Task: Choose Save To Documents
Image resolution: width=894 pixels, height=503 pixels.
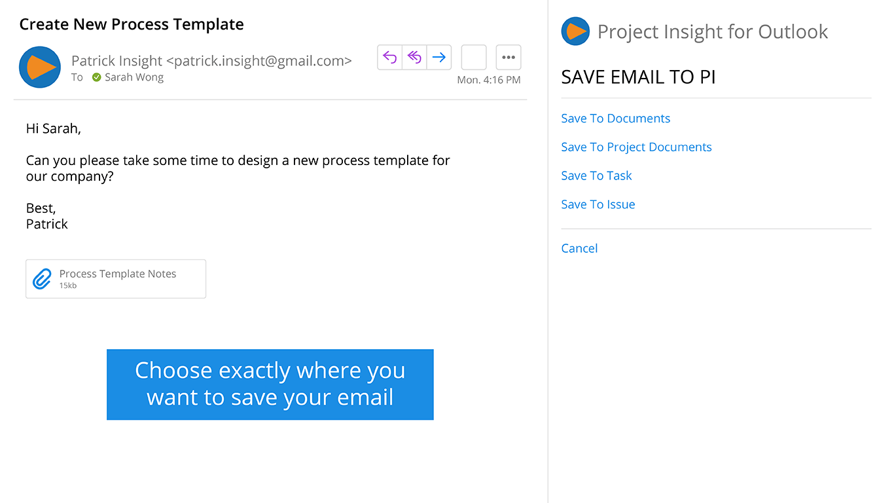Action: pyautogui.click(x=615, y=119)
